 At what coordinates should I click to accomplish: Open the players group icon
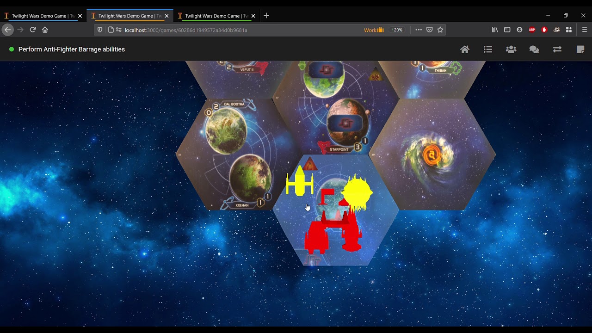click(x=511, y=49)
